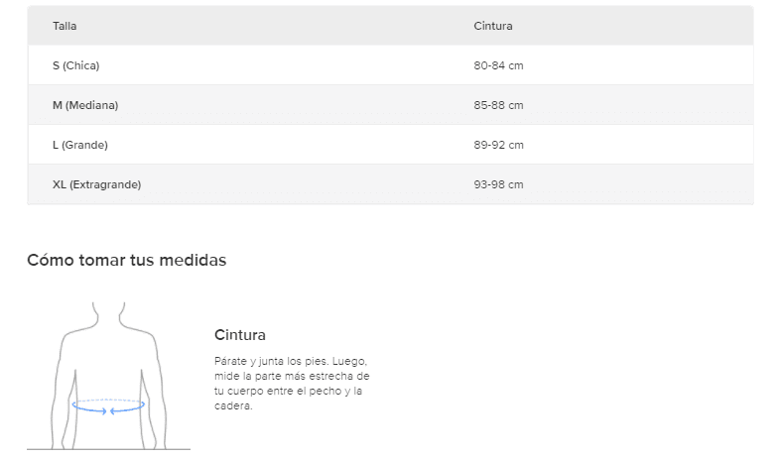Click the "Cómo tomar tus medidas" heading

click(x=127, y=261)
